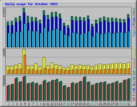Image resolution: width=137 pixels, height=107 pixels.
Task: Click the yellow Visits bar for day 31
Action: [x=128, y=68]
